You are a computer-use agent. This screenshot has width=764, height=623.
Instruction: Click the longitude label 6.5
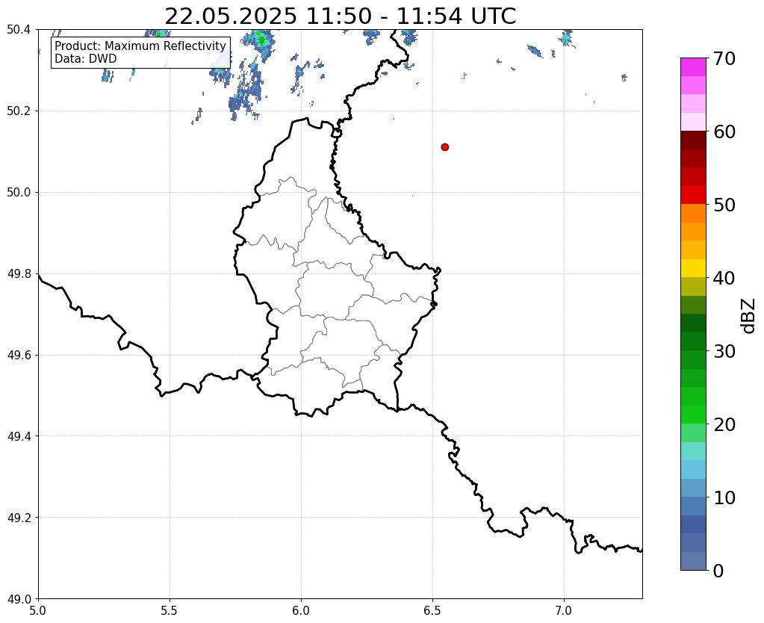(x=432, y=610)
